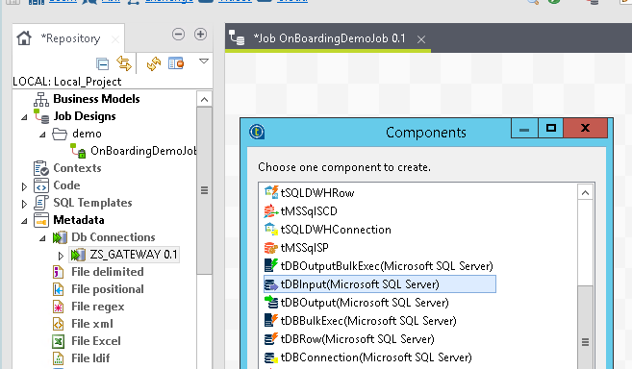The width and height of the screenshot is (632, 369).
Task: Click the Code brackets icon
Action: click(x=41, y=185)
